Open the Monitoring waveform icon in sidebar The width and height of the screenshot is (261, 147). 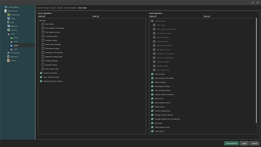(x=9, y=15)
